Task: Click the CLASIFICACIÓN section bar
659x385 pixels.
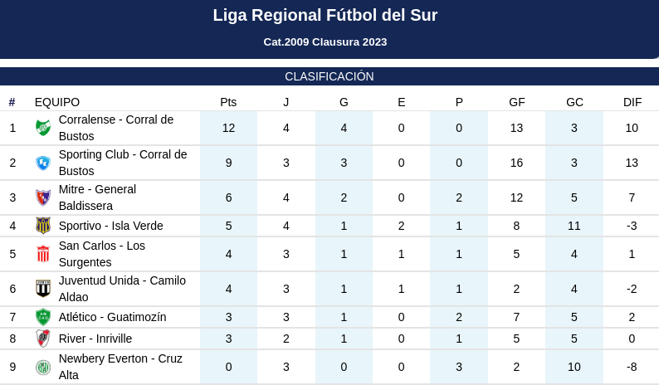Action: (x=329, y=76)
